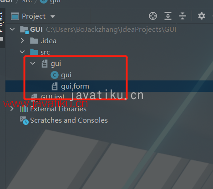Collapse the src folder
The height and width of the screenshot is (189, 213).
tap(22, 52)
